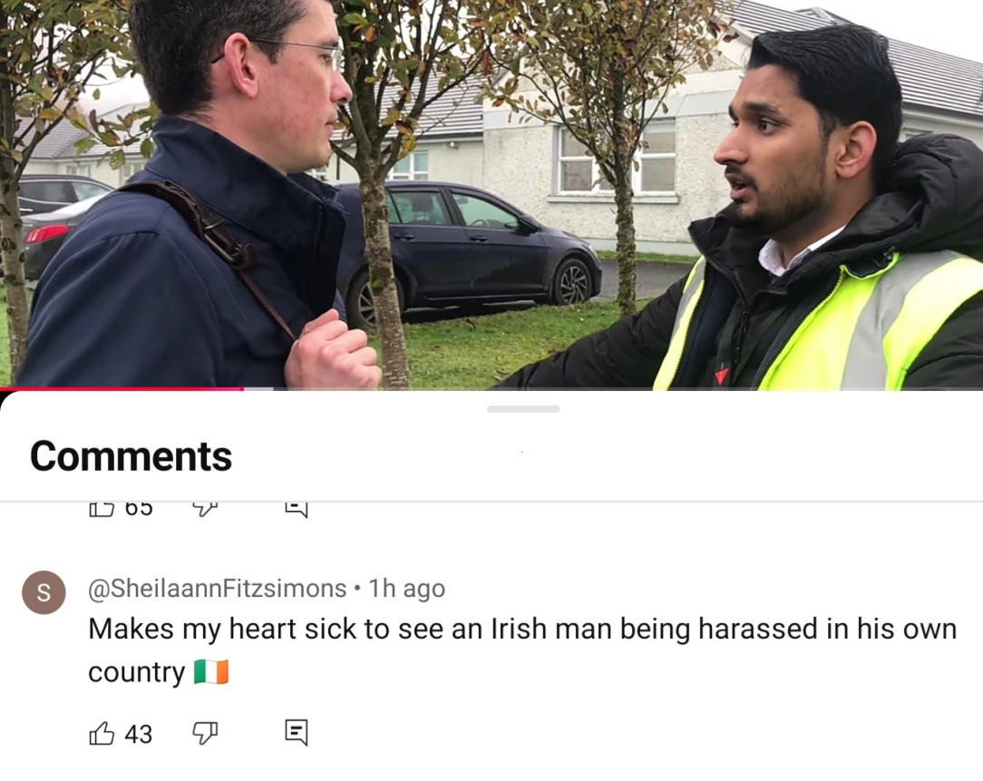Like the previous comment with 65 likes
Screen dimensions: 983x781
pos(102,510)
